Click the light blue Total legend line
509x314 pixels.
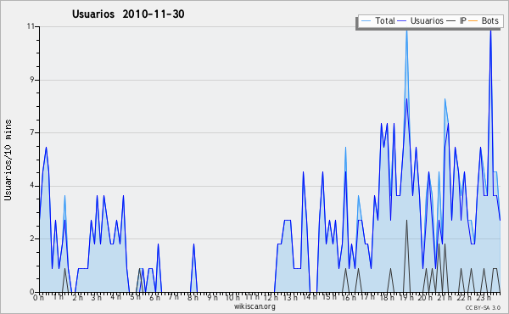click(x=366, y=21)
